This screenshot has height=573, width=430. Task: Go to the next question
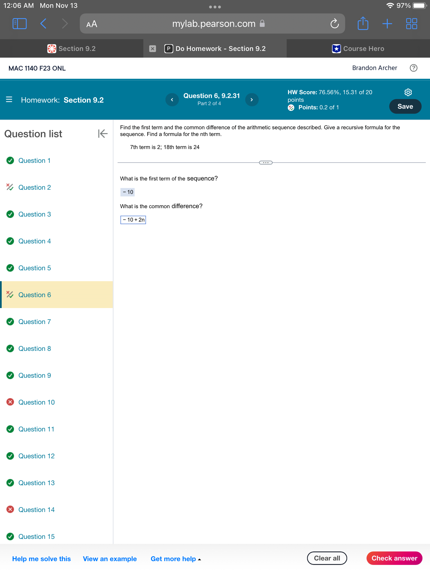click(x=252, y=100)
